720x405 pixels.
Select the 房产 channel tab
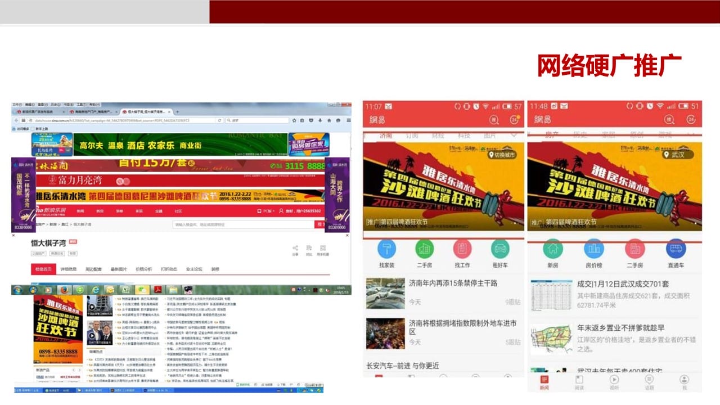(x=551, y=136)
